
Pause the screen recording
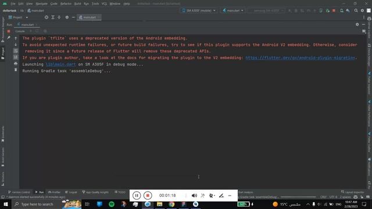(137, 196)
